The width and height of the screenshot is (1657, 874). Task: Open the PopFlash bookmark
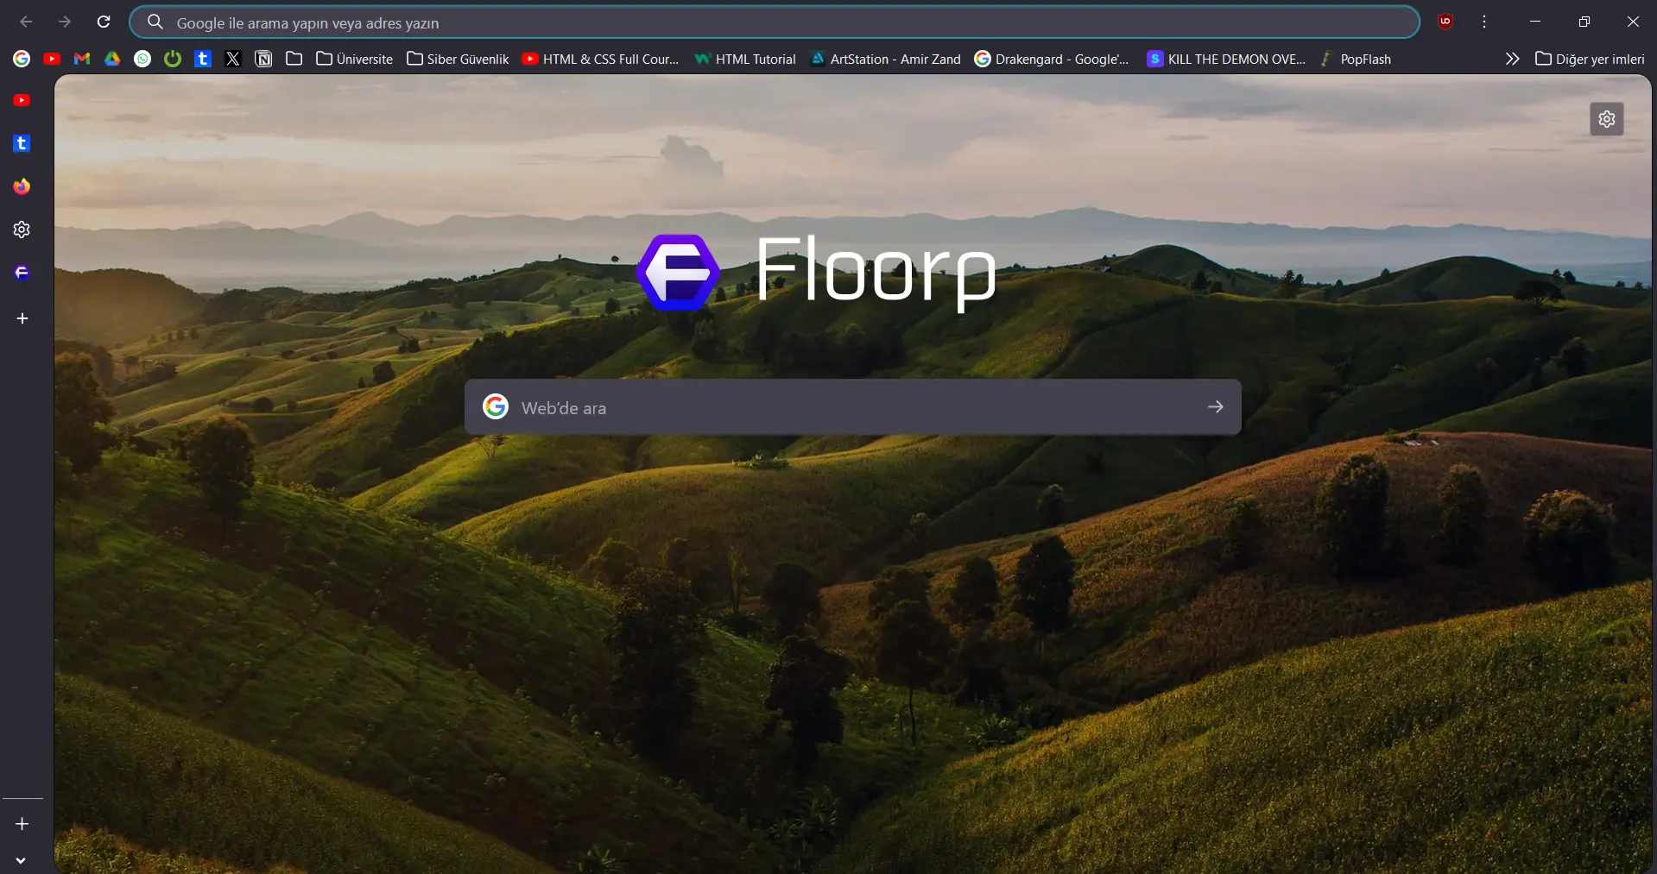pyautogui.click(x=1356, y=59)
